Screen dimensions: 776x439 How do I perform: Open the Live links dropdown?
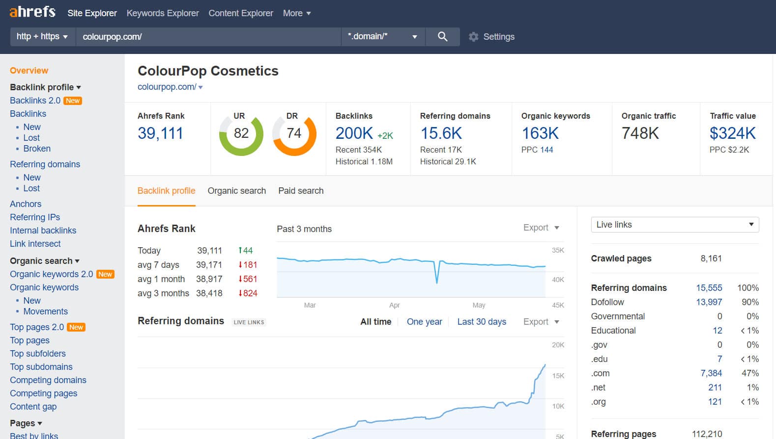(675, 225)
